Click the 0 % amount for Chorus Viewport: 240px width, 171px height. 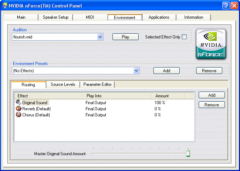tap(158, 115)
